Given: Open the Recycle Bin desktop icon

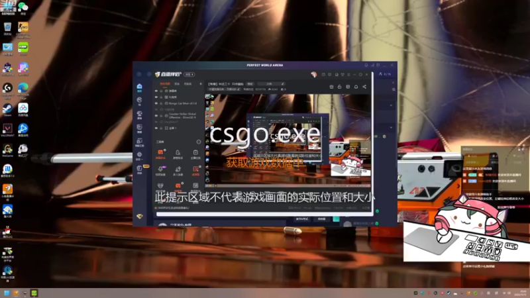Looking at the screenshot, I should click(x=7, y=28).
